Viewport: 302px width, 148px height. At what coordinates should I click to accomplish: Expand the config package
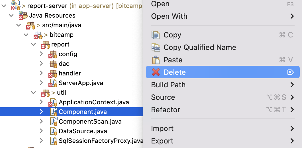click(x=41, y=54)
